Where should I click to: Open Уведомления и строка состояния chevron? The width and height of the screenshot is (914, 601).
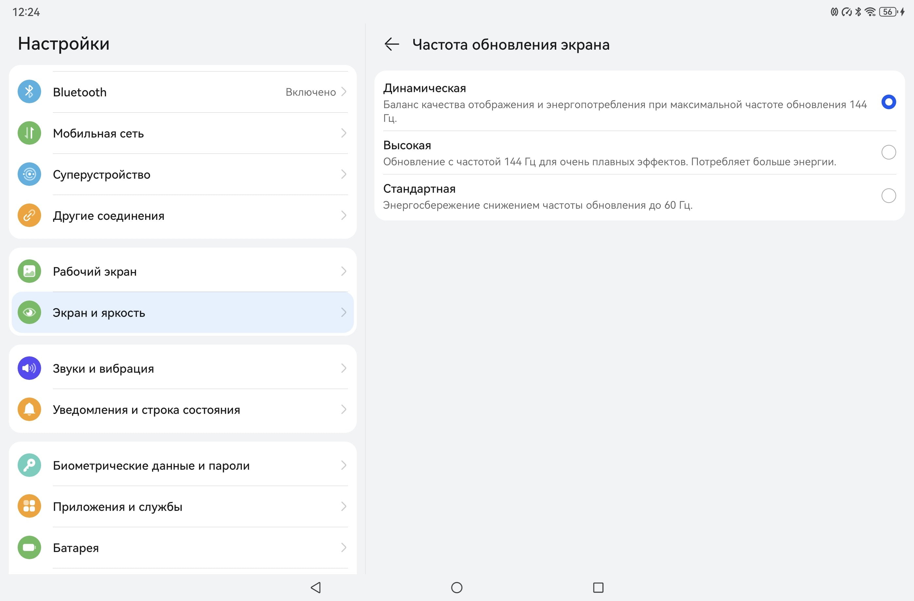[344, 409]
